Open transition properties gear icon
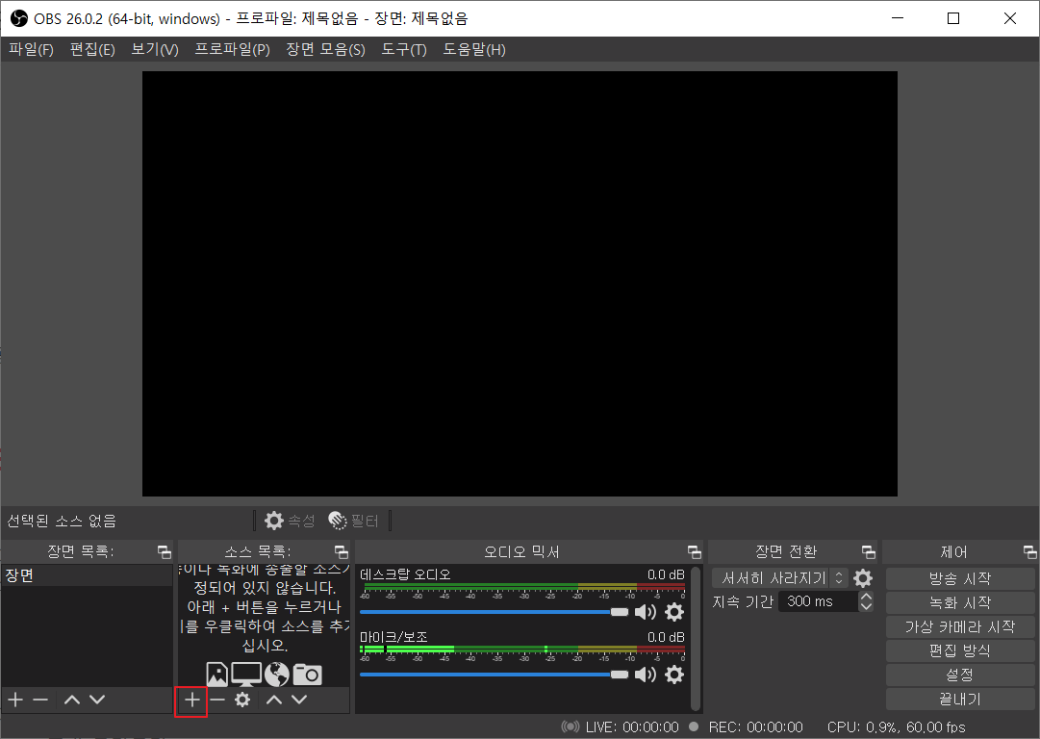 (x=863, y=578)
